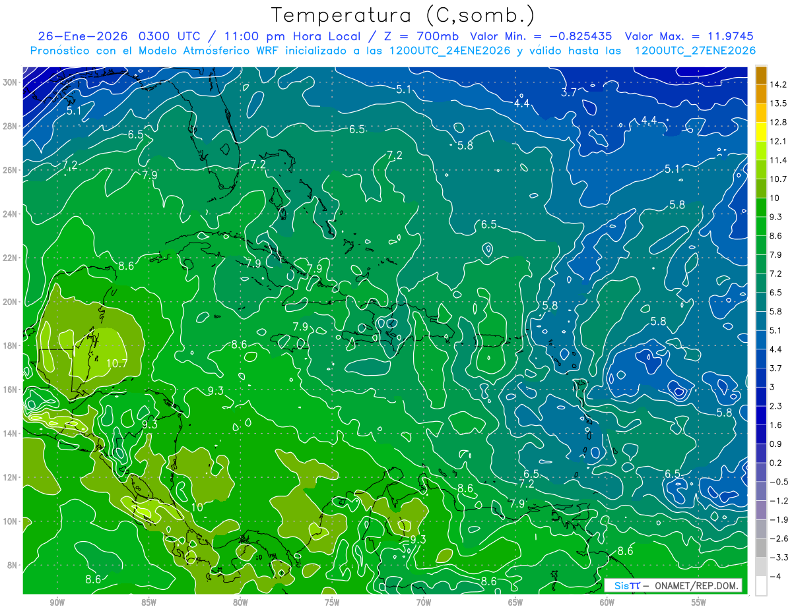Click the -3.3 colorbar tick label
Screen dimensions: 792x611
(x=779, y=558)
